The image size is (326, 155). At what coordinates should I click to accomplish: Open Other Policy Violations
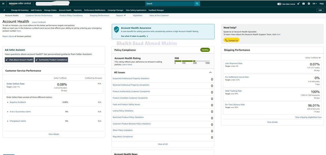[123, 130]
